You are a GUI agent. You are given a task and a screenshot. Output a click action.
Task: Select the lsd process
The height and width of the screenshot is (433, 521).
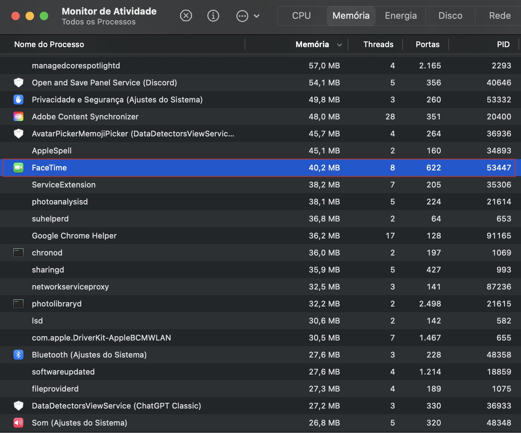37,321
